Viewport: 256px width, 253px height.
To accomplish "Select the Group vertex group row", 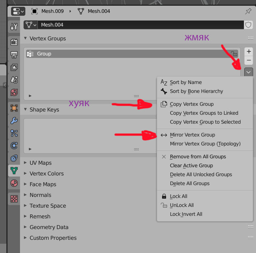I will [x=132, y=54].
